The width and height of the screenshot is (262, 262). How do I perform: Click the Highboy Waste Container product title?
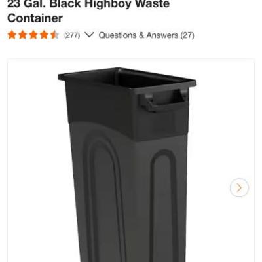pyautogui.click(x=88, y=11)
